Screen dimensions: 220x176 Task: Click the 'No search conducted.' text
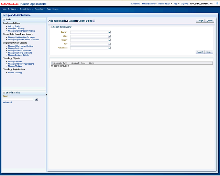point(60,66)
